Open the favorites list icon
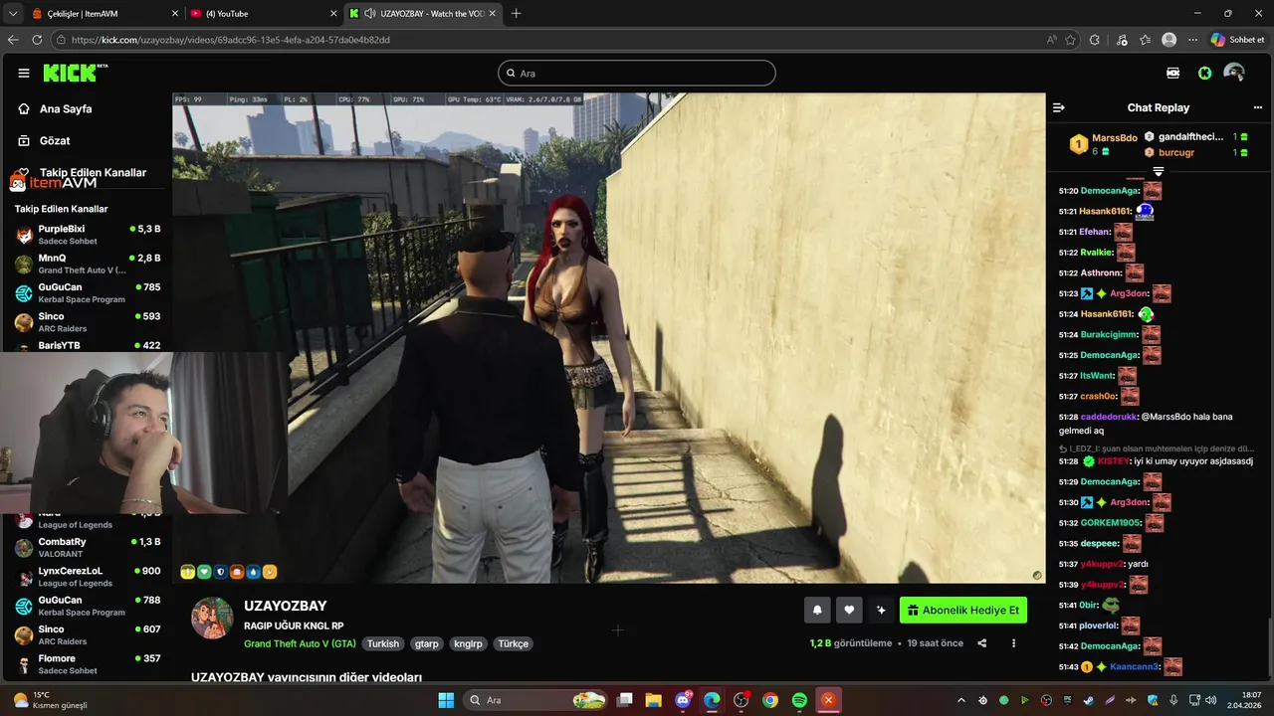This screenshot has width=1274, height=716. tap(1146, 40)
